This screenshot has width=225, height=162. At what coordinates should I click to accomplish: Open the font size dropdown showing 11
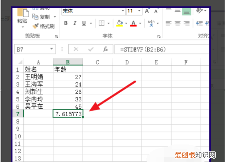coord(139,11)
